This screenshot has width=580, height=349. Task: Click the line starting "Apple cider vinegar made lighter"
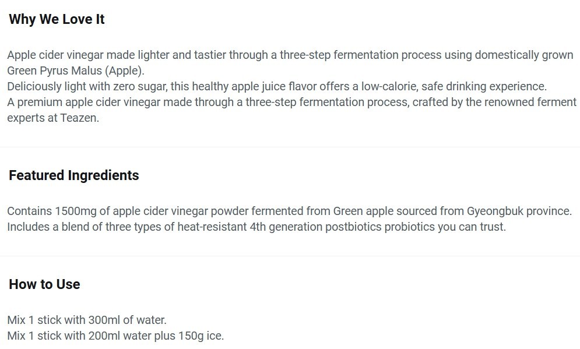click(x=290, y=55)
